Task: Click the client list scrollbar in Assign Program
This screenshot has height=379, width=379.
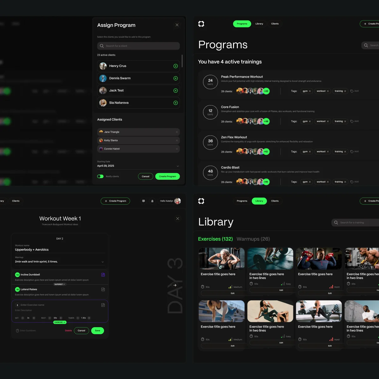Action: (x=182, y=61)
